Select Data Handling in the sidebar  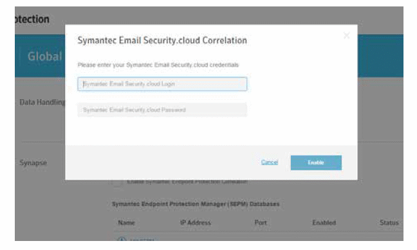pyautogui.click(x=42, y=102)
